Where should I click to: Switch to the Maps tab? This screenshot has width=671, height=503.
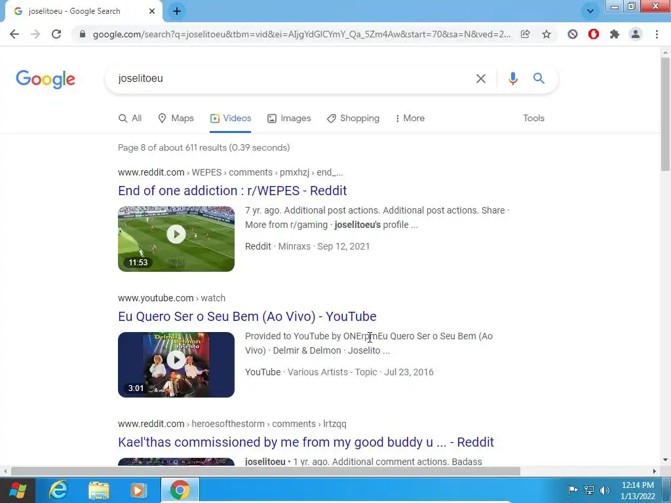coord(176,118)
